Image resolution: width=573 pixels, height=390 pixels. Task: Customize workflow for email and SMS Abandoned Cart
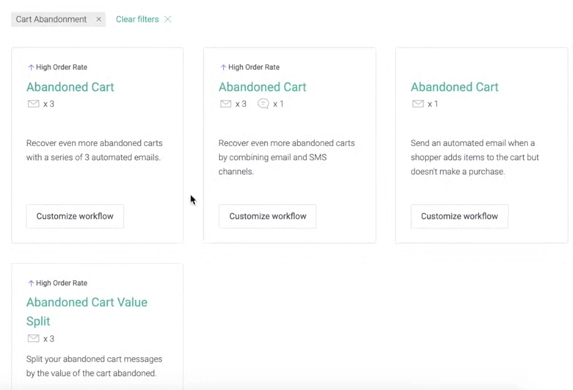[268, 216]
